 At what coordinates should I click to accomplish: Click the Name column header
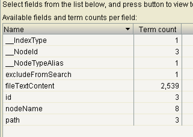tap(60, 29)
